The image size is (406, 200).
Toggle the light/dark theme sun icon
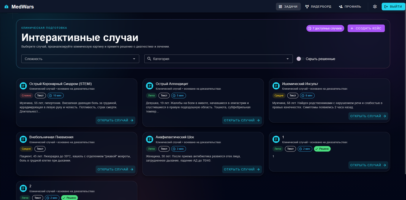point(375,7)
